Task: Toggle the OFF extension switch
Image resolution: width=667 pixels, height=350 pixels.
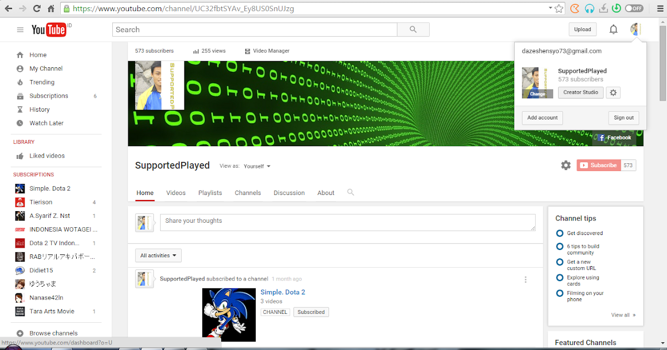Action: pos(634,8)
